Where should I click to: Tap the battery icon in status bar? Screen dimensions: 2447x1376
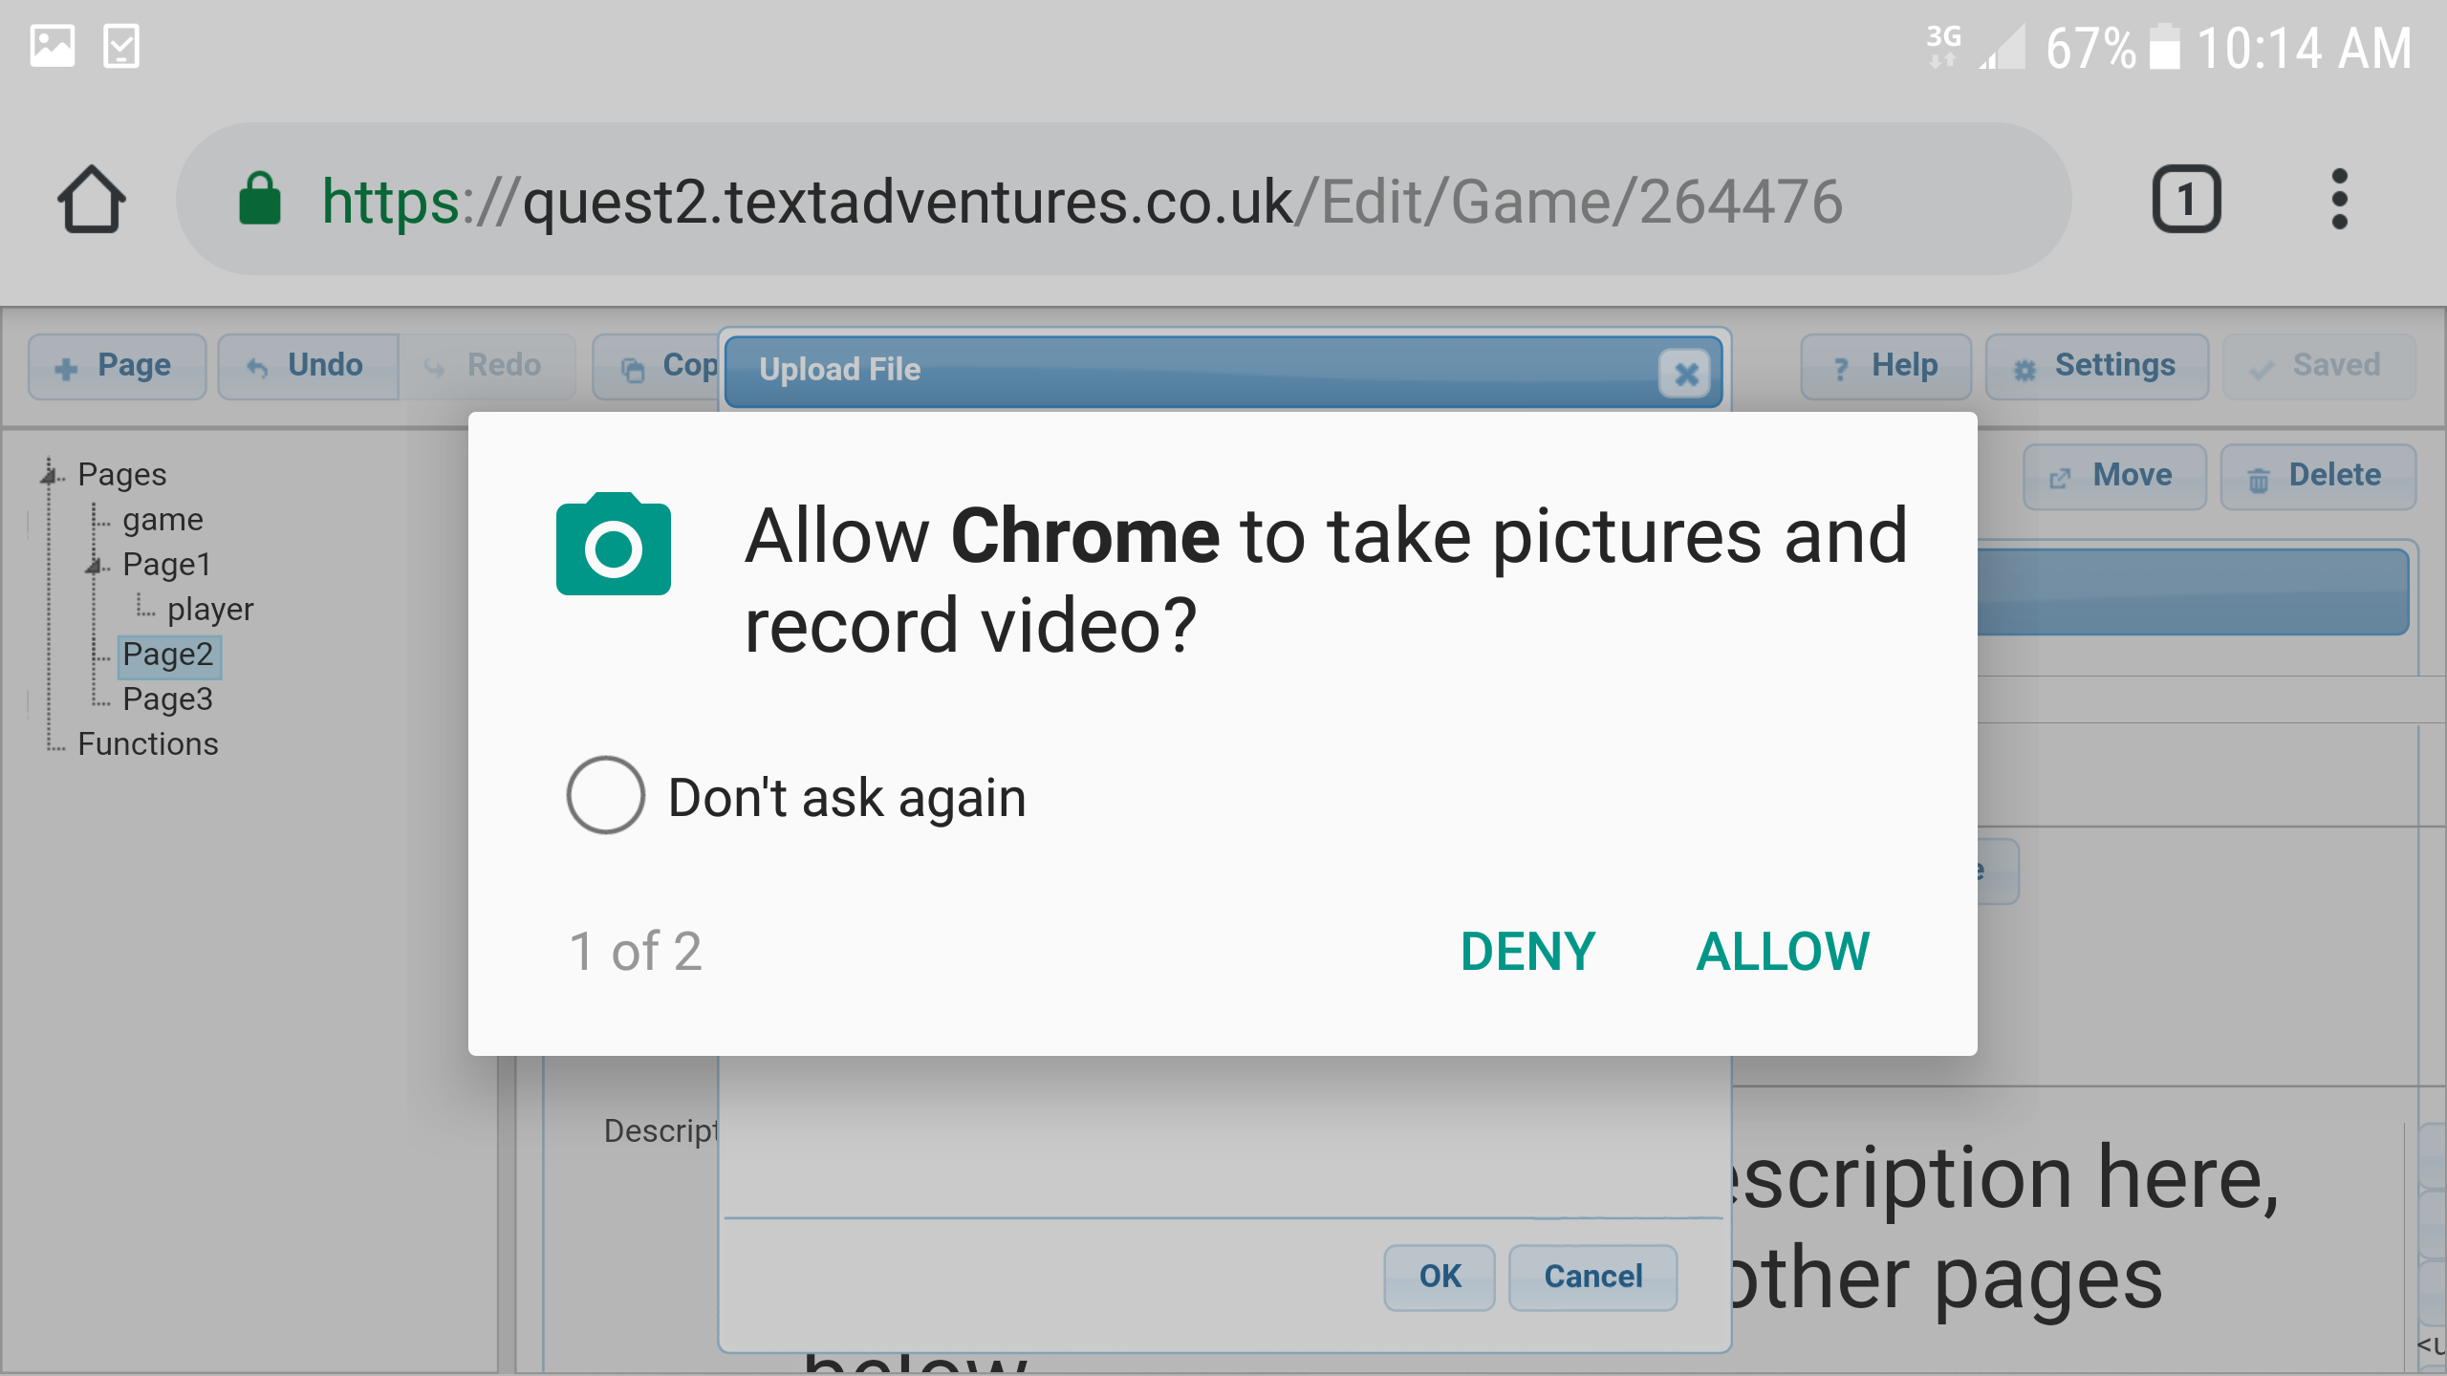point(2165,47)
